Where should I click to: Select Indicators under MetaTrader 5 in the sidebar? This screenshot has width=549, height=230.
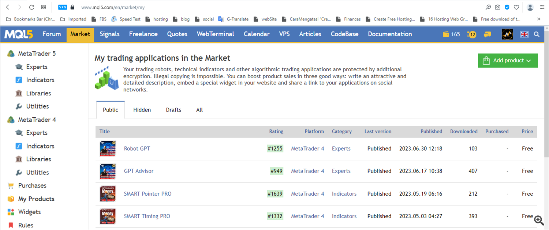pyautogui.click(x=40, y=80)
